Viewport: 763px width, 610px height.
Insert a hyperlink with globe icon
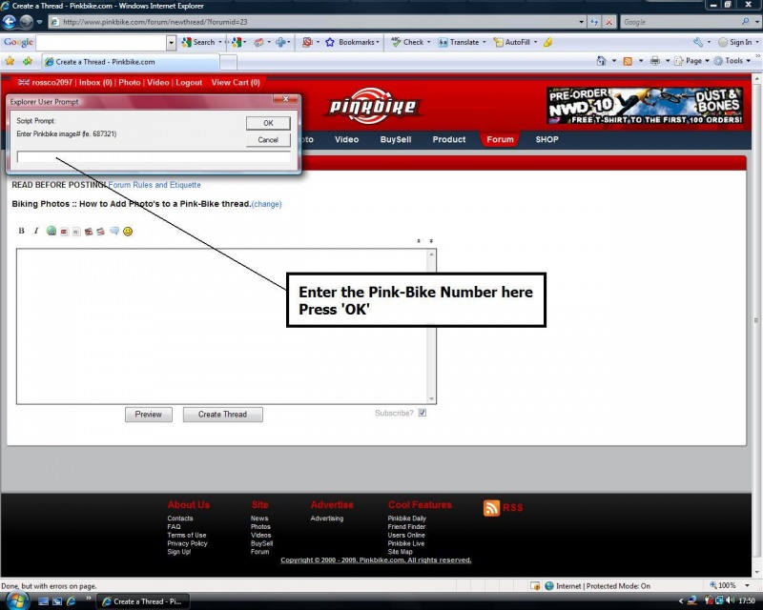coord(52,231)
